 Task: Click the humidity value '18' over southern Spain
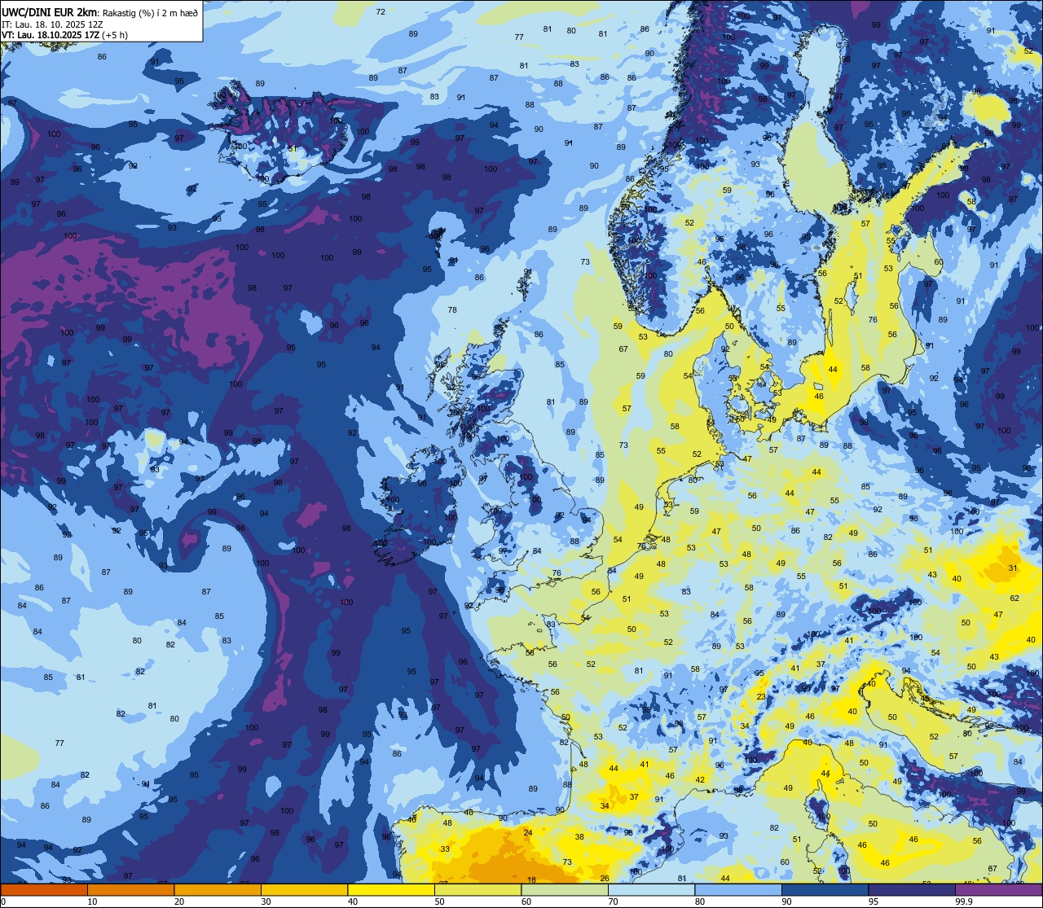point(531,879)
